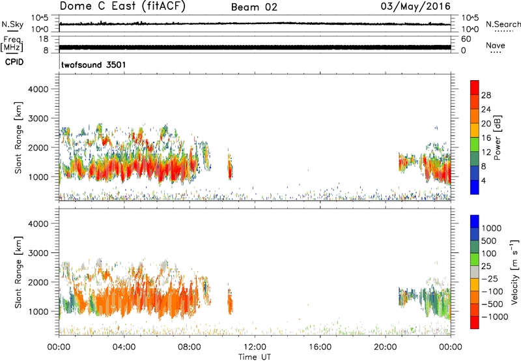Click the '-1000' velocity colorbar value
The image size is (521, 361).
494,317
